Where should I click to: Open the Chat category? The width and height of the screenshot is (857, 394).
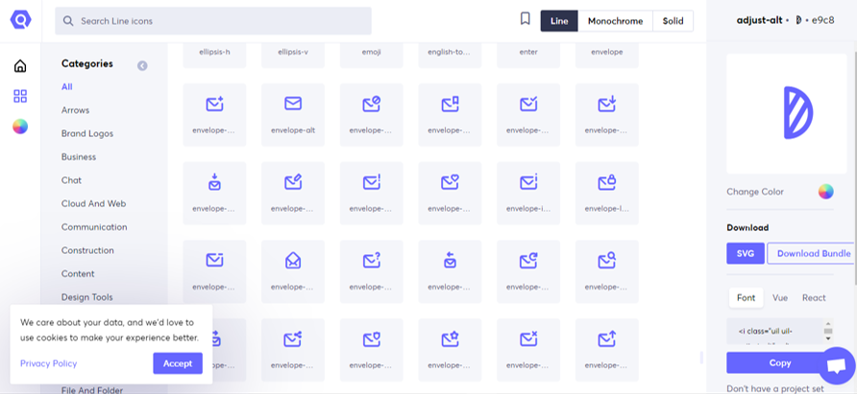point(72,180)
